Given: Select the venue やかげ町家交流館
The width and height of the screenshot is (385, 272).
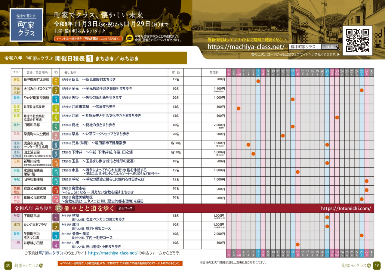Looking at the screenshot, I should click(x=36, y=98).
